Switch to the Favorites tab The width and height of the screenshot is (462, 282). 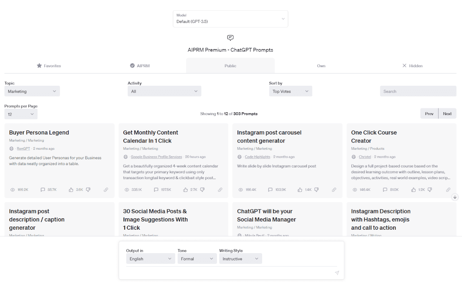[x=49, y=66]
